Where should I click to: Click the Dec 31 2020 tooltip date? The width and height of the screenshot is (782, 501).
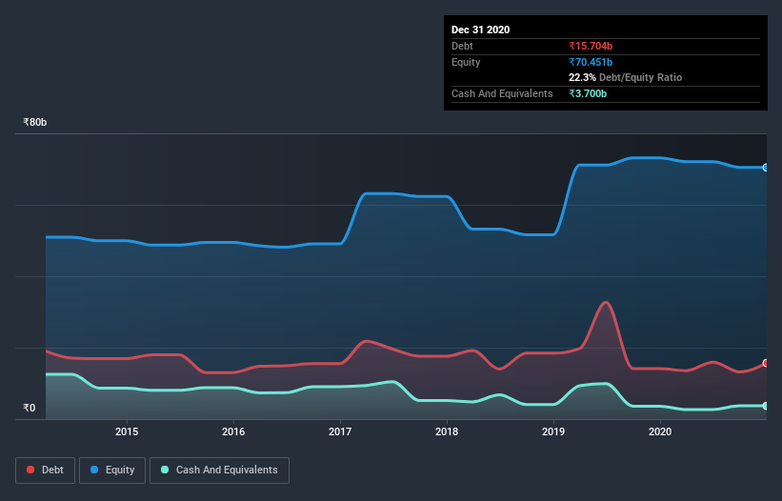click(x=481, y=30)
